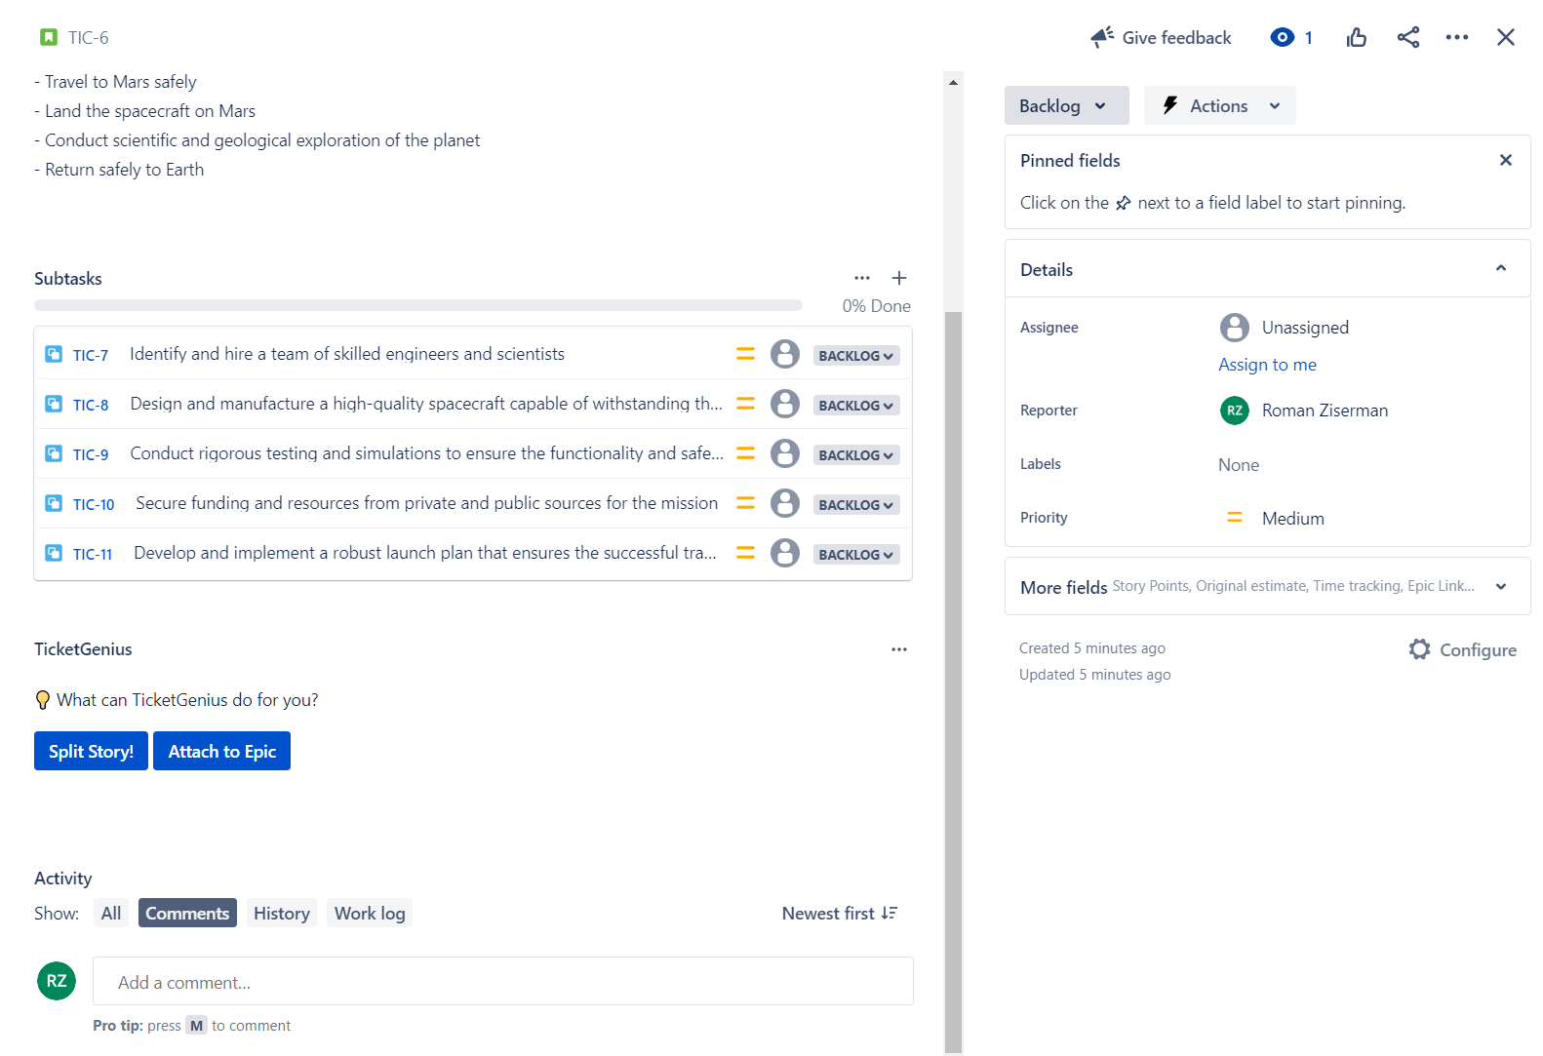
Task: Open BACKLOG status dropdown for TIC-9
Action: [x=856, y=455]
